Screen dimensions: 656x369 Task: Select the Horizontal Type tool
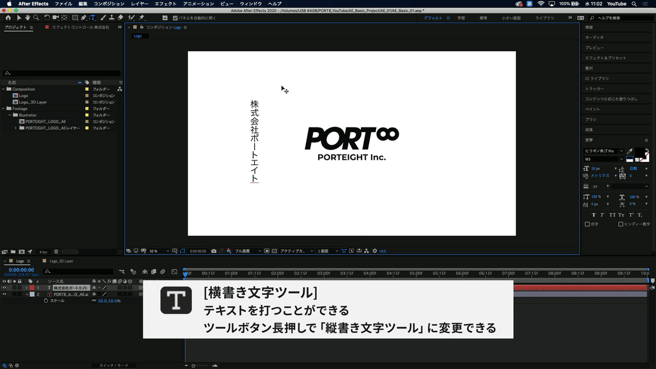tap(92, 17)
